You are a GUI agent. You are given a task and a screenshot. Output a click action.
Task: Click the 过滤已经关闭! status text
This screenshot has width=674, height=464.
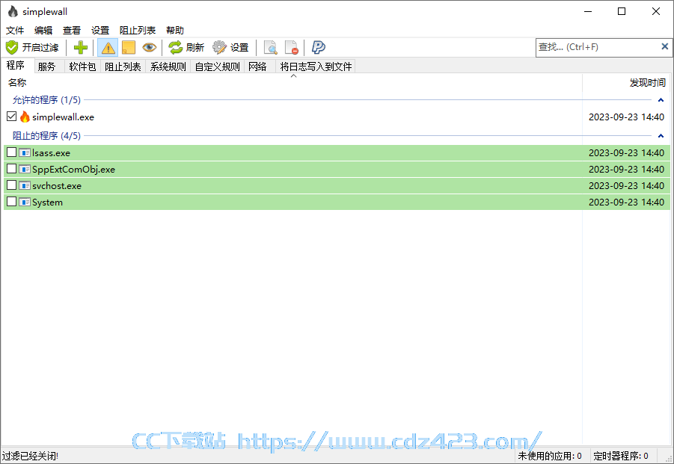[x=30, y=456]
